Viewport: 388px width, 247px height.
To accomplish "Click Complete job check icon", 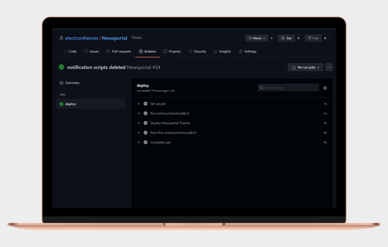I will coord(145,142).
